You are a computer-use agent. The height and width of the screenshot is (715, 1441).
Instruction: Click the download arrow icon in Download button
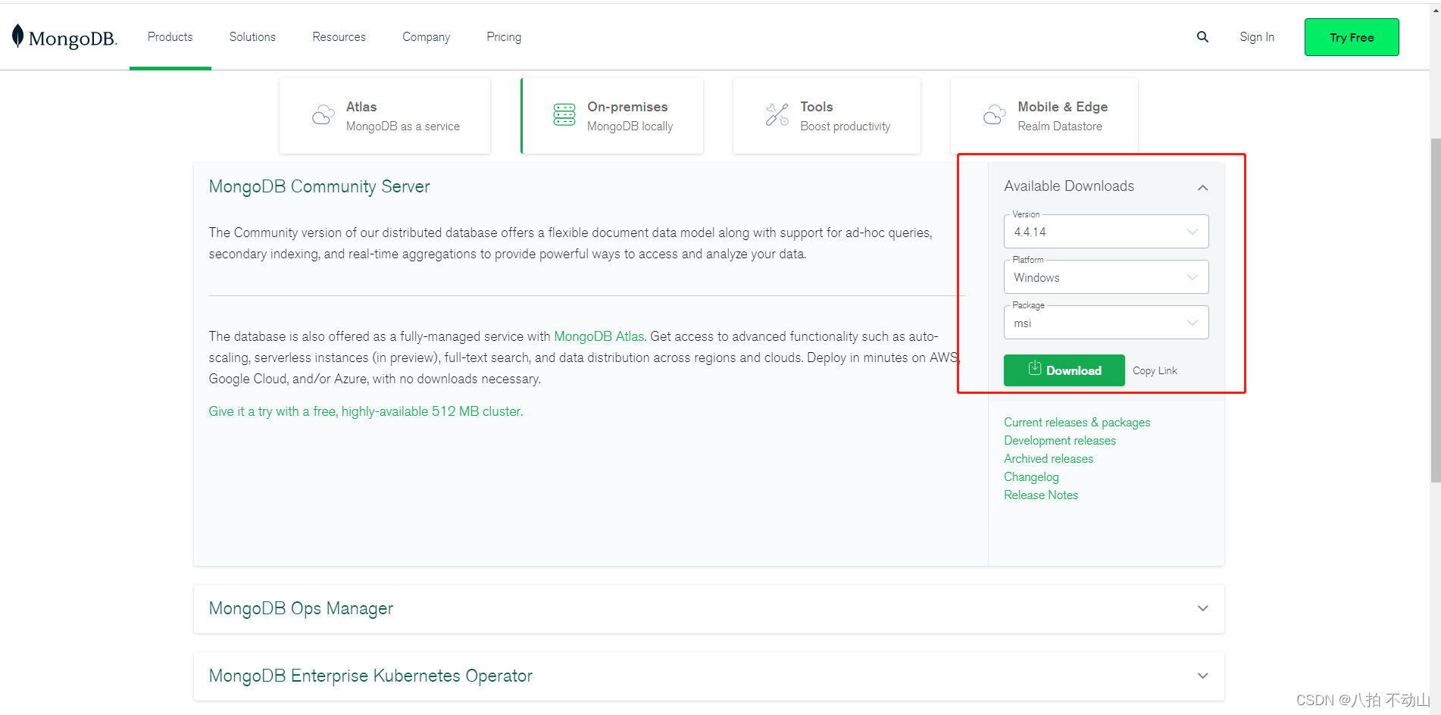click(1035, 368)
